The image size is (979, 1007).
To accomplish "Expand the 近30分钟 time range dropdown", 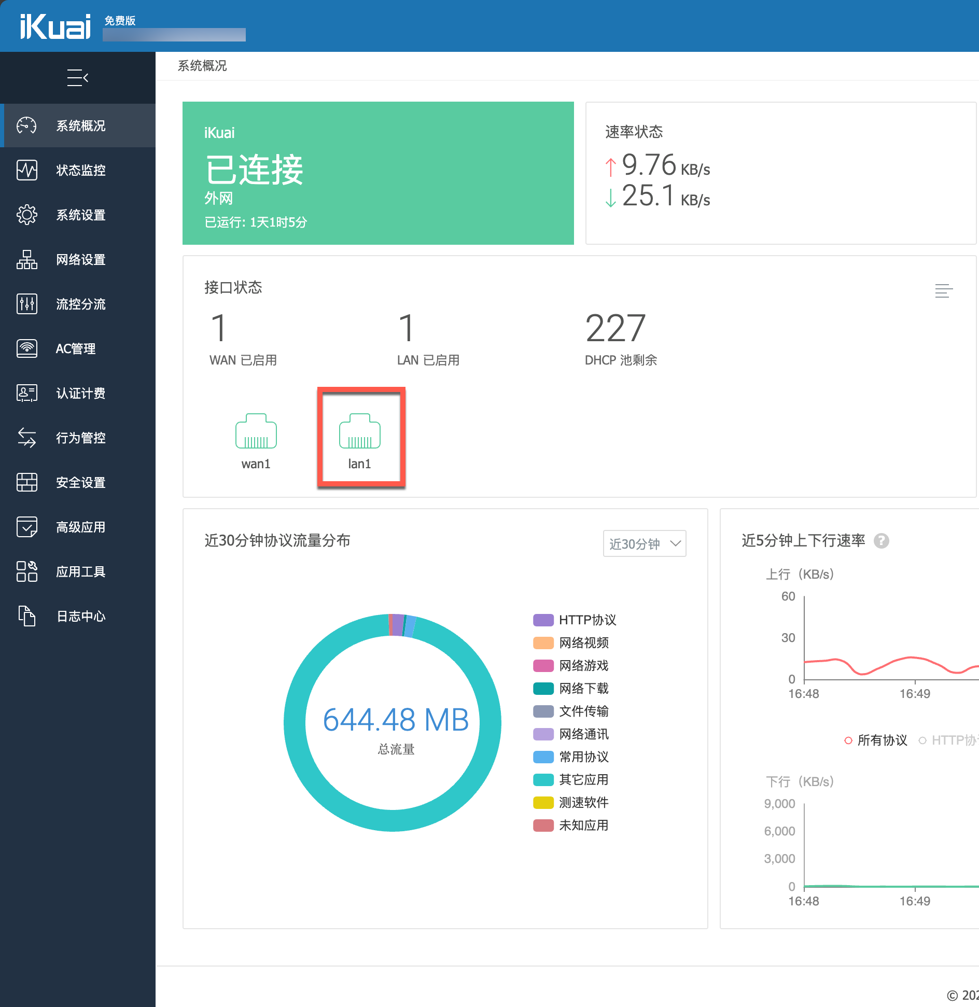I will pyautogui.click(x=645, y=543).
